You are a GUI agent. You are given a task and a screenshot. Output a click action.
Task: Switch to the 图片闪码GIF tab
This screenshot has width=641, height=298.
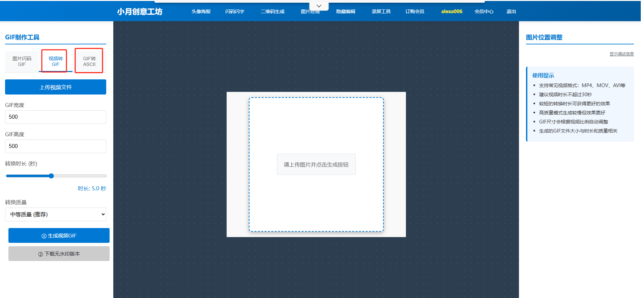(x=22, y=61)
